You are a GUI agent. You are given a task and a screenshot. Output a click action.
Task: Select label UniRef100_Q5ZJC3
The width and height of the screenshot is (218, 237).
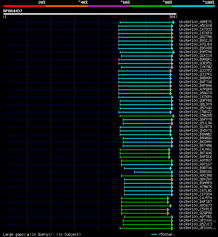click(196, 224)
